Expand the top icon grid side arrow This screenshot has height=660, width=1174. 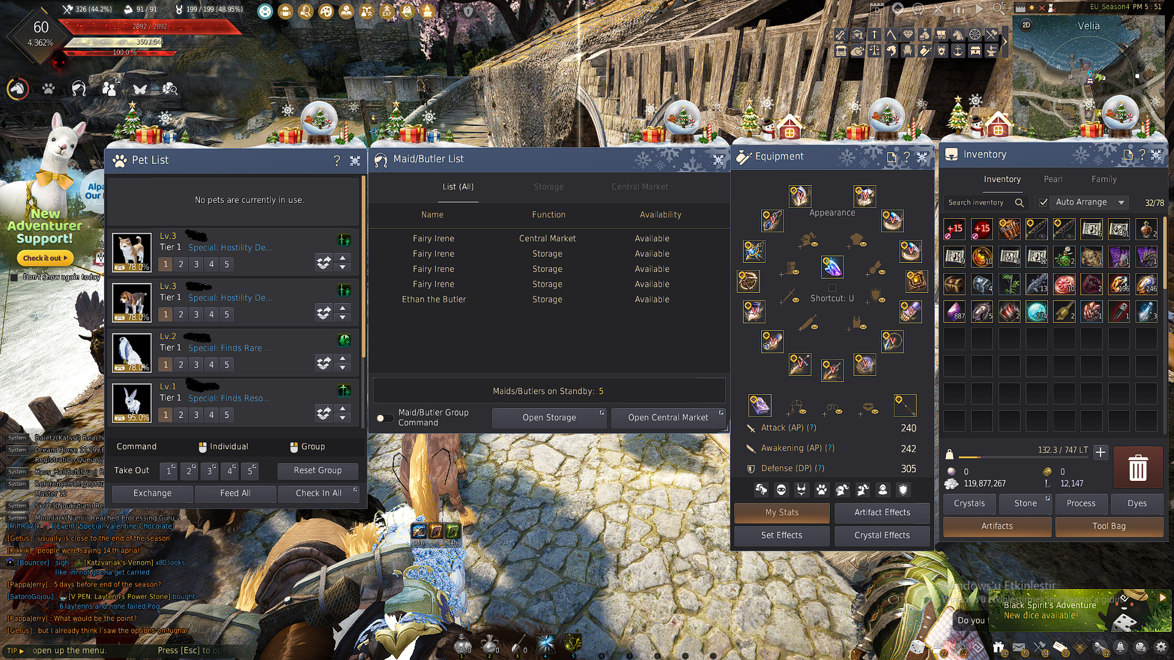[1005, 42]
